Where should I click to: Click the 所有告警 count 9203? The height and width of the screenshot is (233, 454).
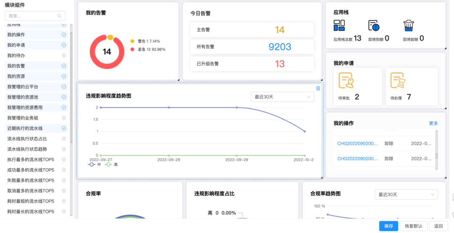[280, 47]
